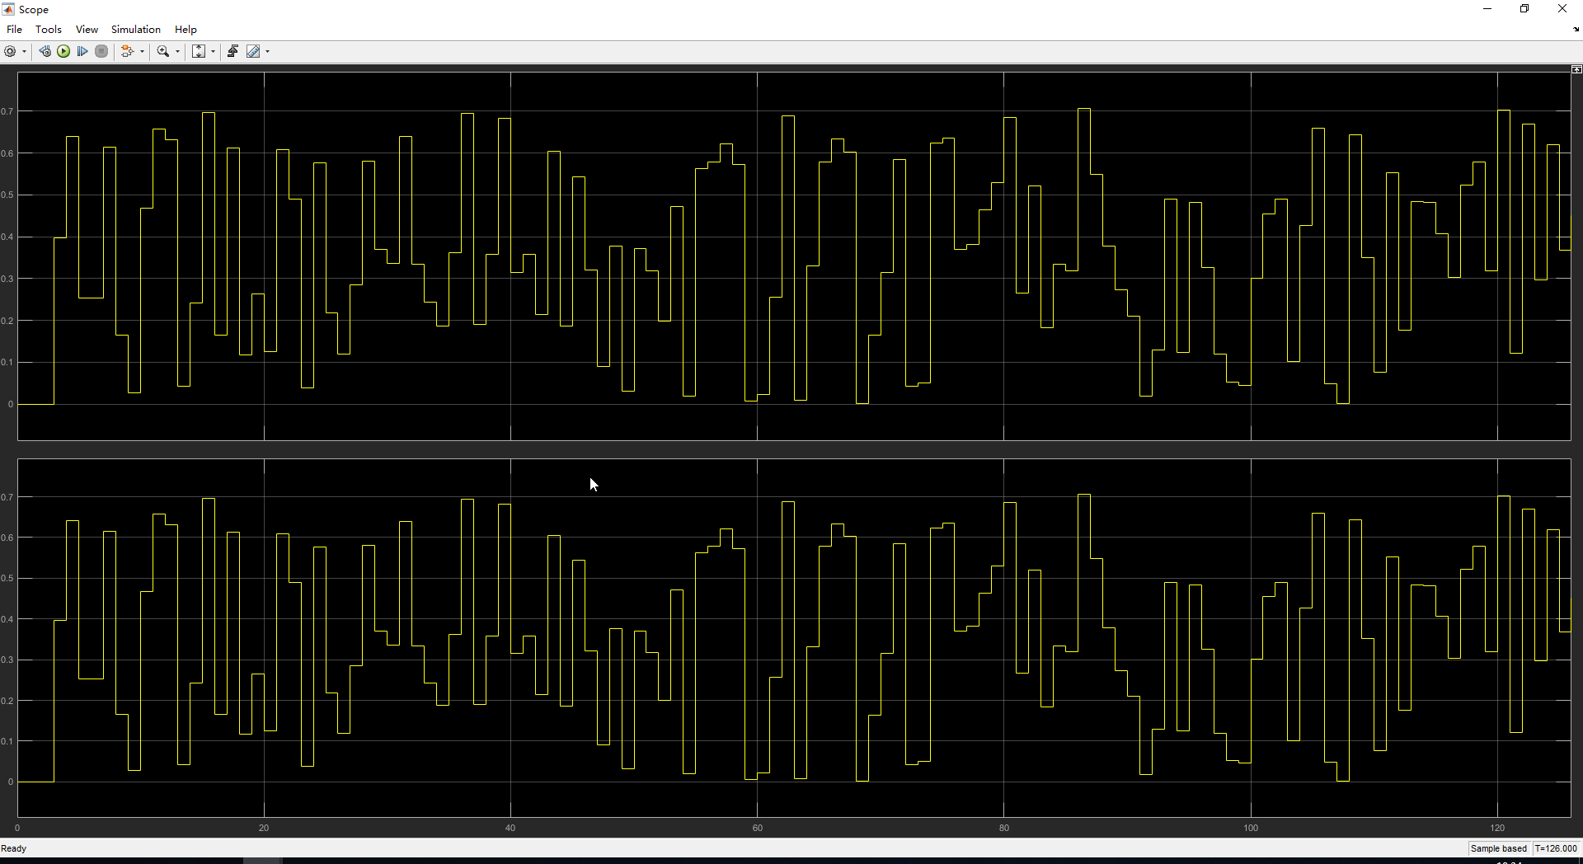Screen dimensions: 1583x864
Task: Expand the configuration gear dropdown arrow
Action: coord(24,51)
